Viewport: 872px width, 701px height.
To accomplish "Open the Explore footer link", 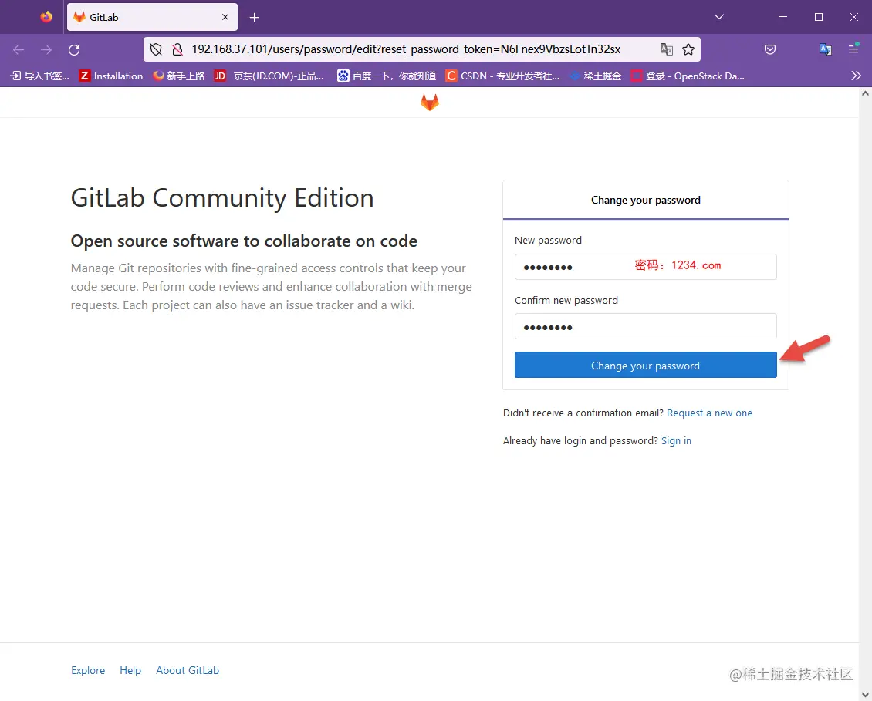I will click(88, 670).
